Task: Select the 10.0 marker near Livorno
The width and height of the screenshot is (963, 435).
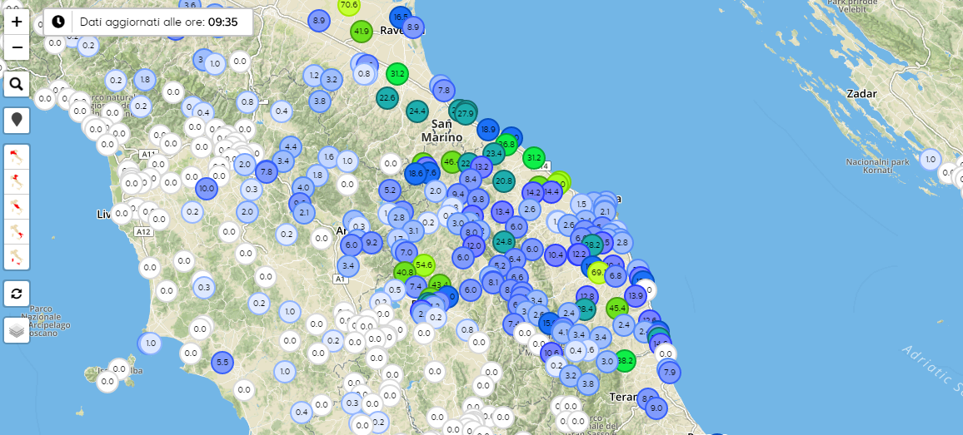Action: [207, 189]
